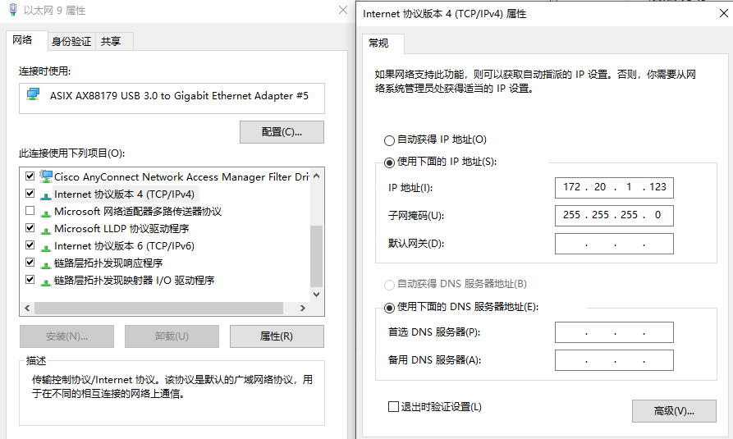Click the IP 地址 input field
The height and width of the screenshot is (439, 733).
coord(614,187)
